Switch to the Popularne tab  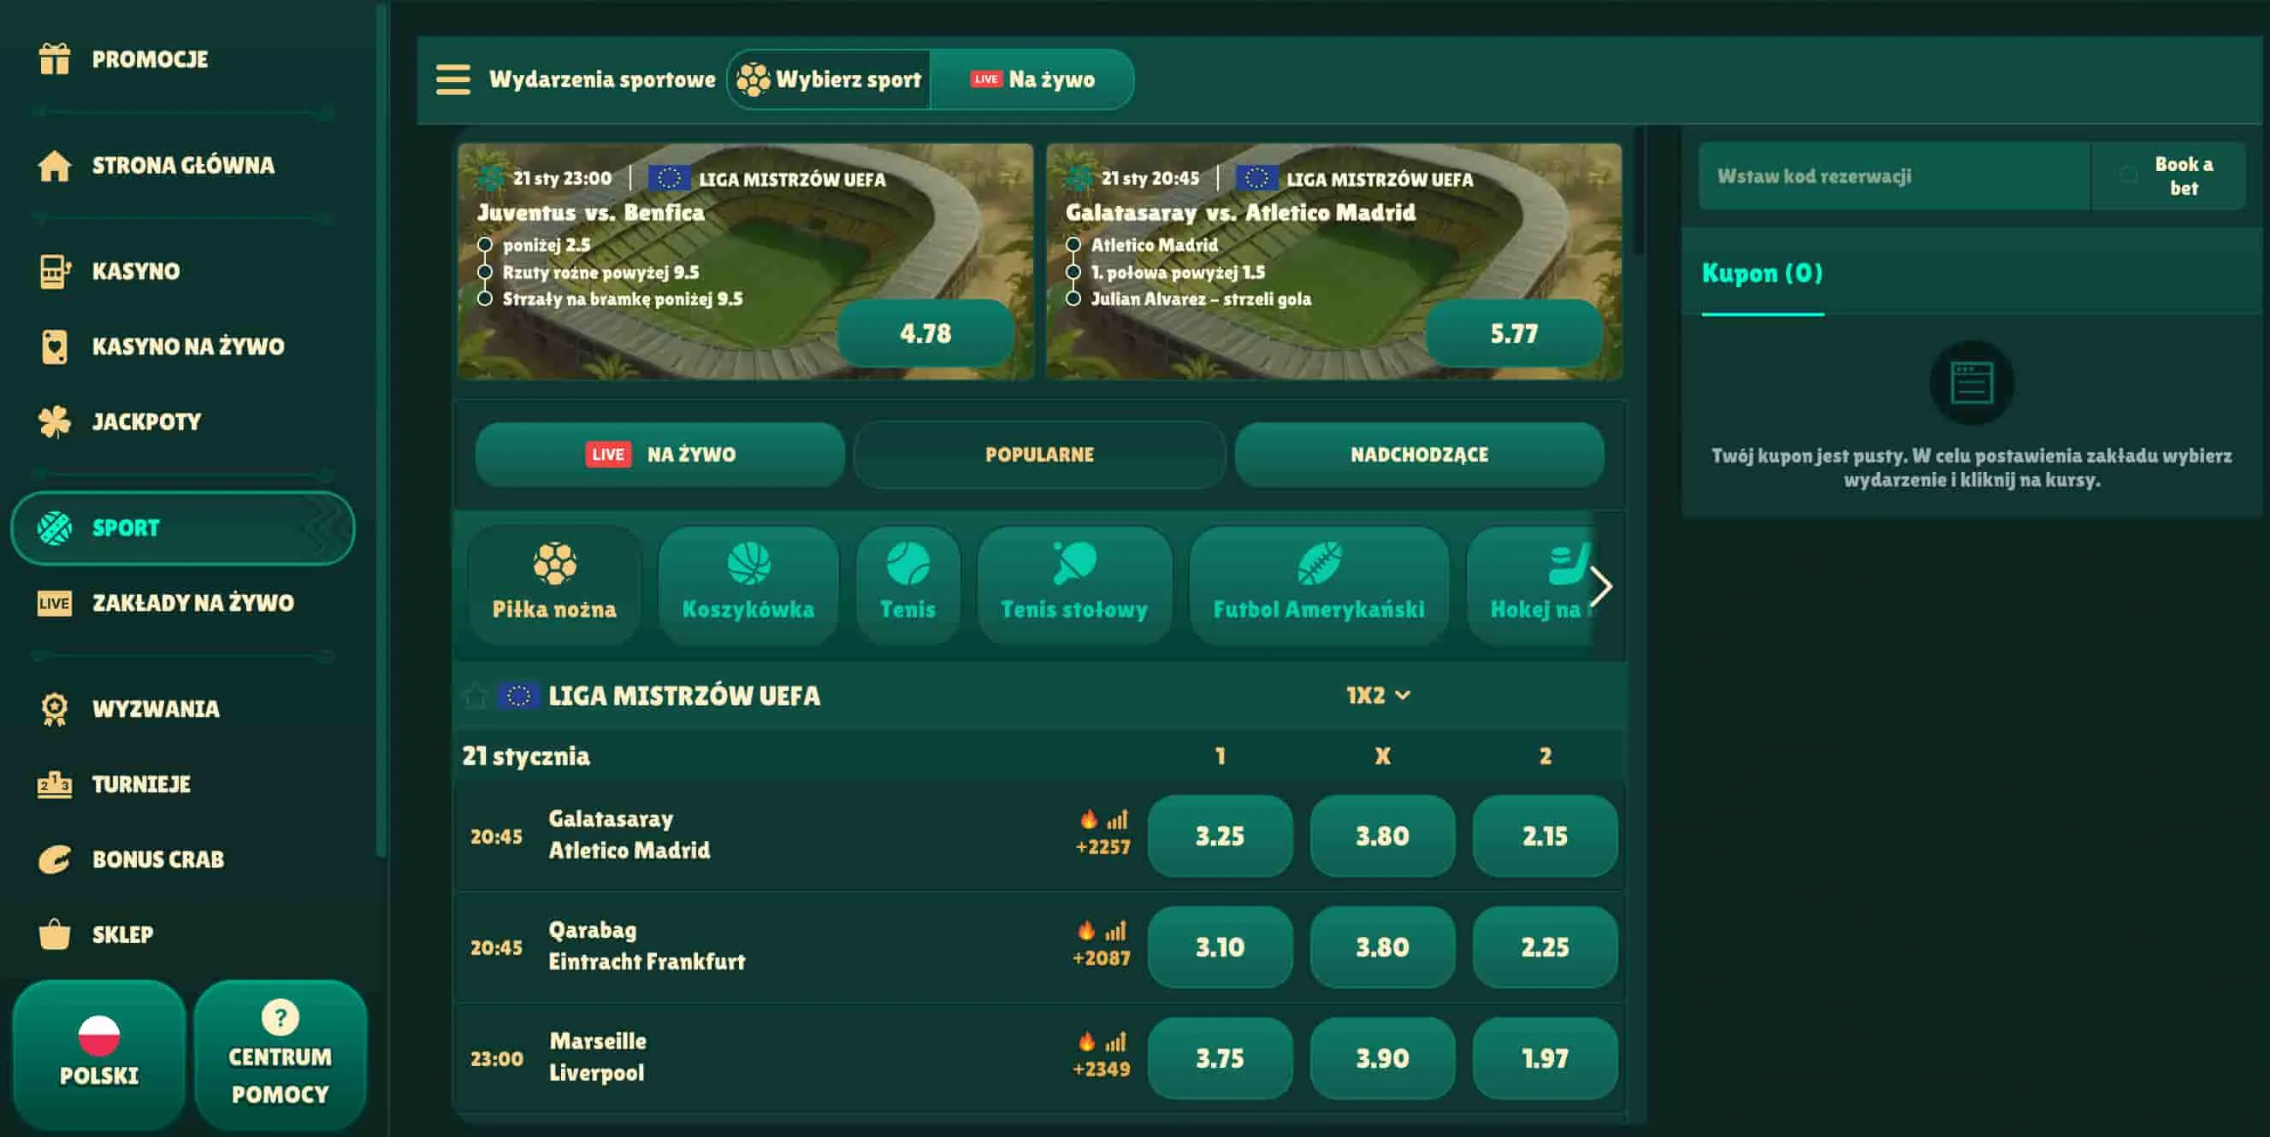point(1039,455)
